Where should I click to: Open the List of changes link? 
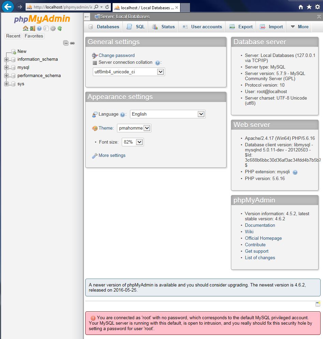click(260, 258)
